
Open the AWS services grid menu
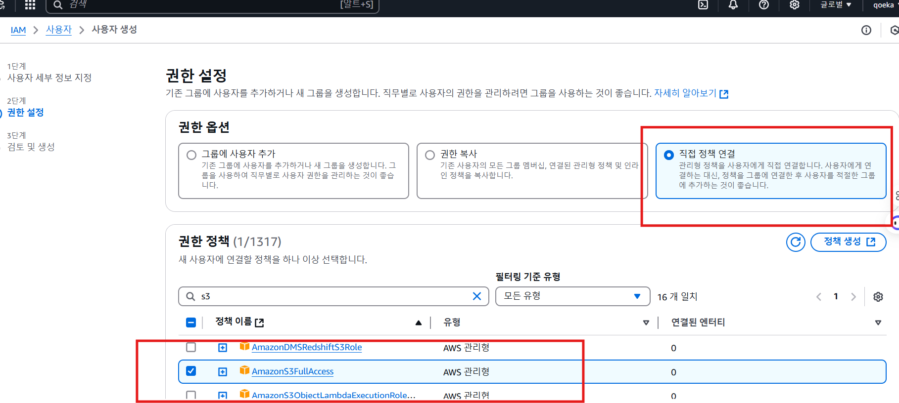click(30, 5)
